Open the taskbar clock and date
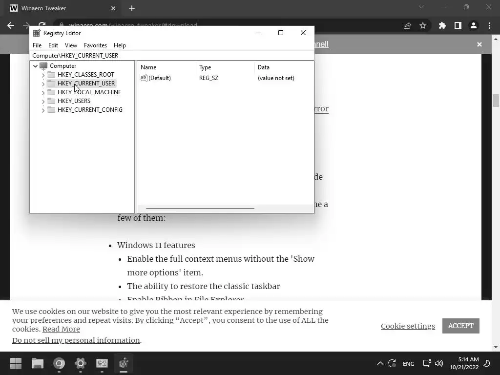 click(464, 363)
